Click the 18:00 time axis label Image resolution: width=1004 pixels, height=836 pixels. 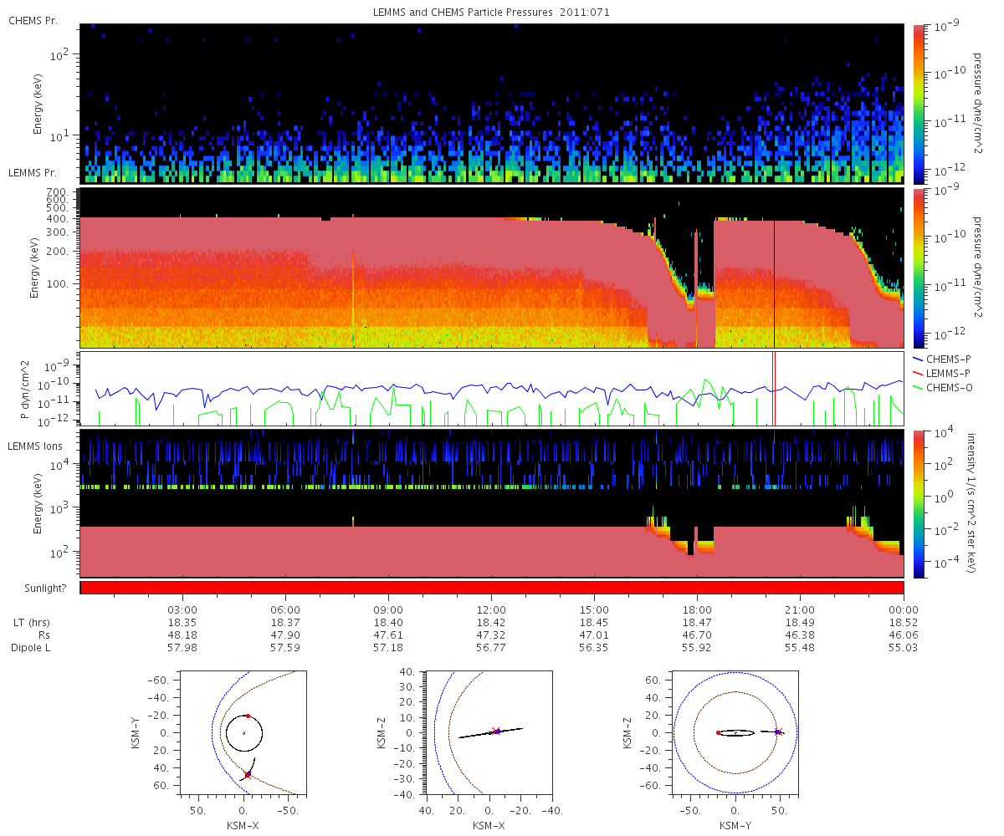697,610
